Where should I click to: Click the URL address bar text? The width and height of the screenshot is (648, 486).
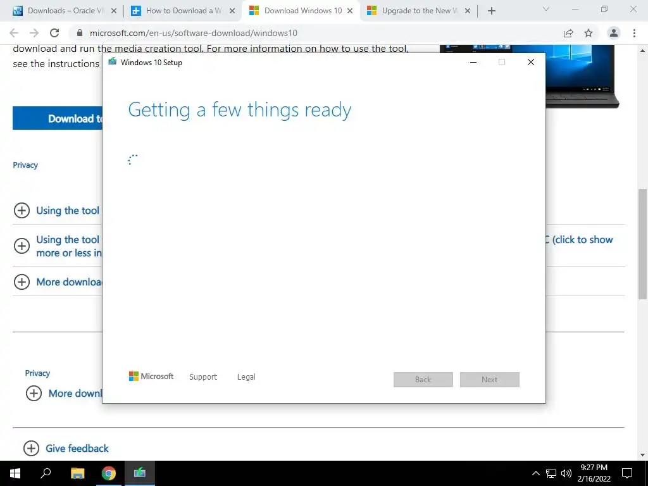pos(194,33)
